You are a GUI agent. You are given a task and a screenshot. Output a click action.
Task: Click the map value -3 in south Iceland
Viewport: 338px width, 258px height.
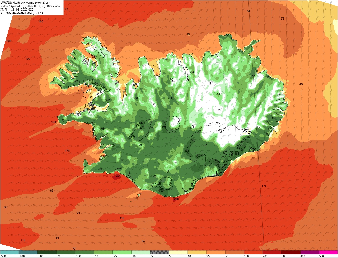coord(175,162)
